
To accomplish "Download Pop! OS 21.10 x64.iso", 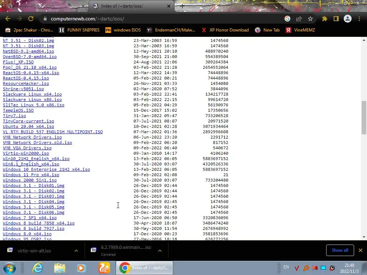I will coord(30,67).
